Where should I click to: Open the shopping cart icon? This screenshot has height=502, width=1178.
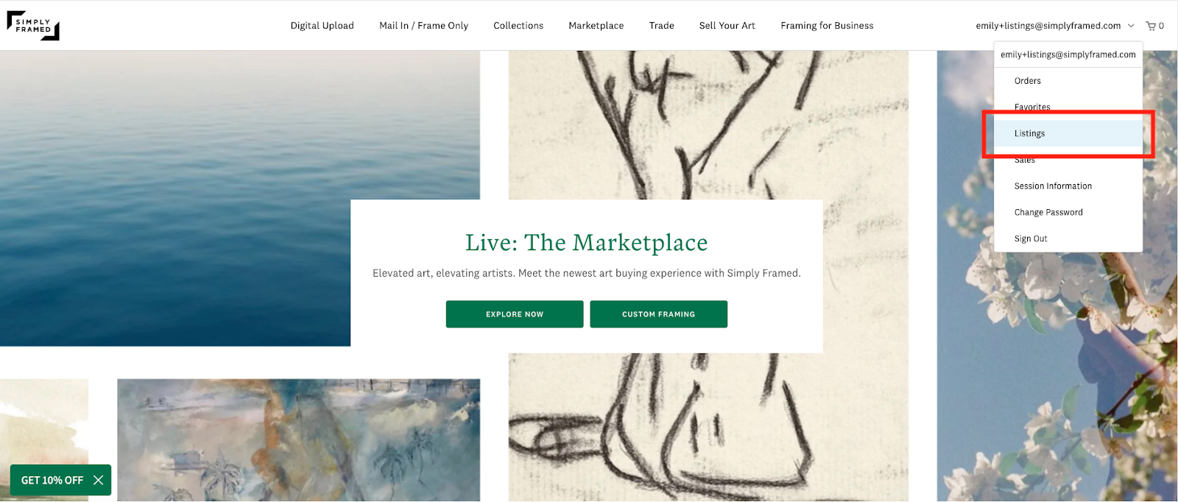tap(1151, 26)
